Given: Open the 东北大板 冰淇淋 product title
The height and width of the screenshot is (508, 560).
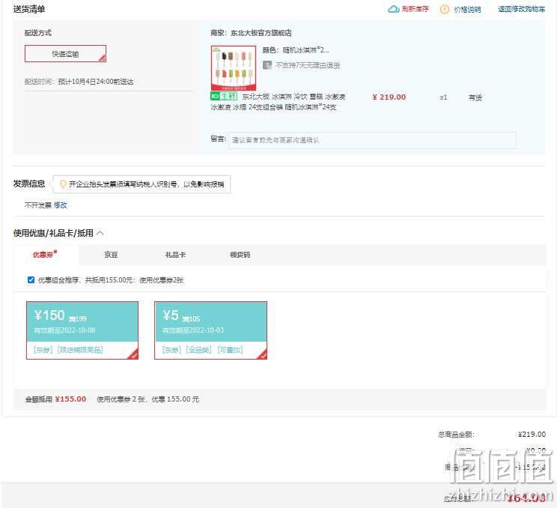Looking at the screenshot, I should (278, 102).
